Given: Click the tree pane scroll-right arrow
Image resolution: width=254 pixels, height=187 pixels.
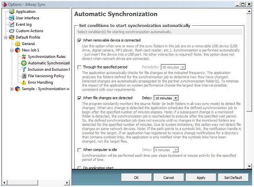Looking at the screenshot, I should [x=67, y=183].
